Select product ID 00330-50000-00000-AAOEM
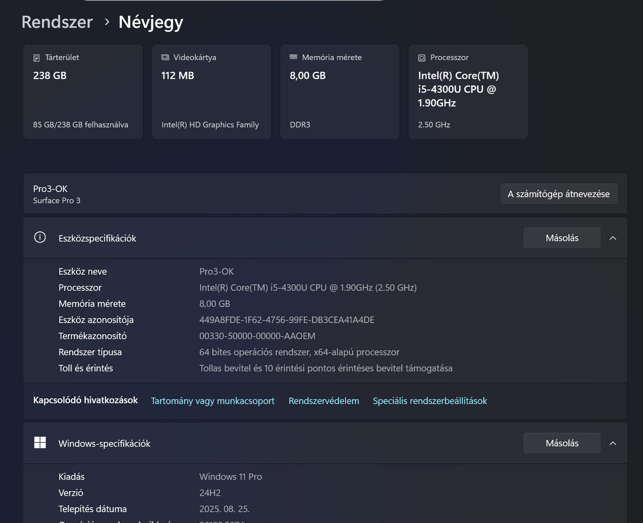 point(257,336)
